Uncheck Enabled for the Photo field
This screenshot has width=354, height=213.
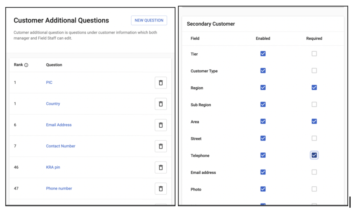[x=263, y=189]
